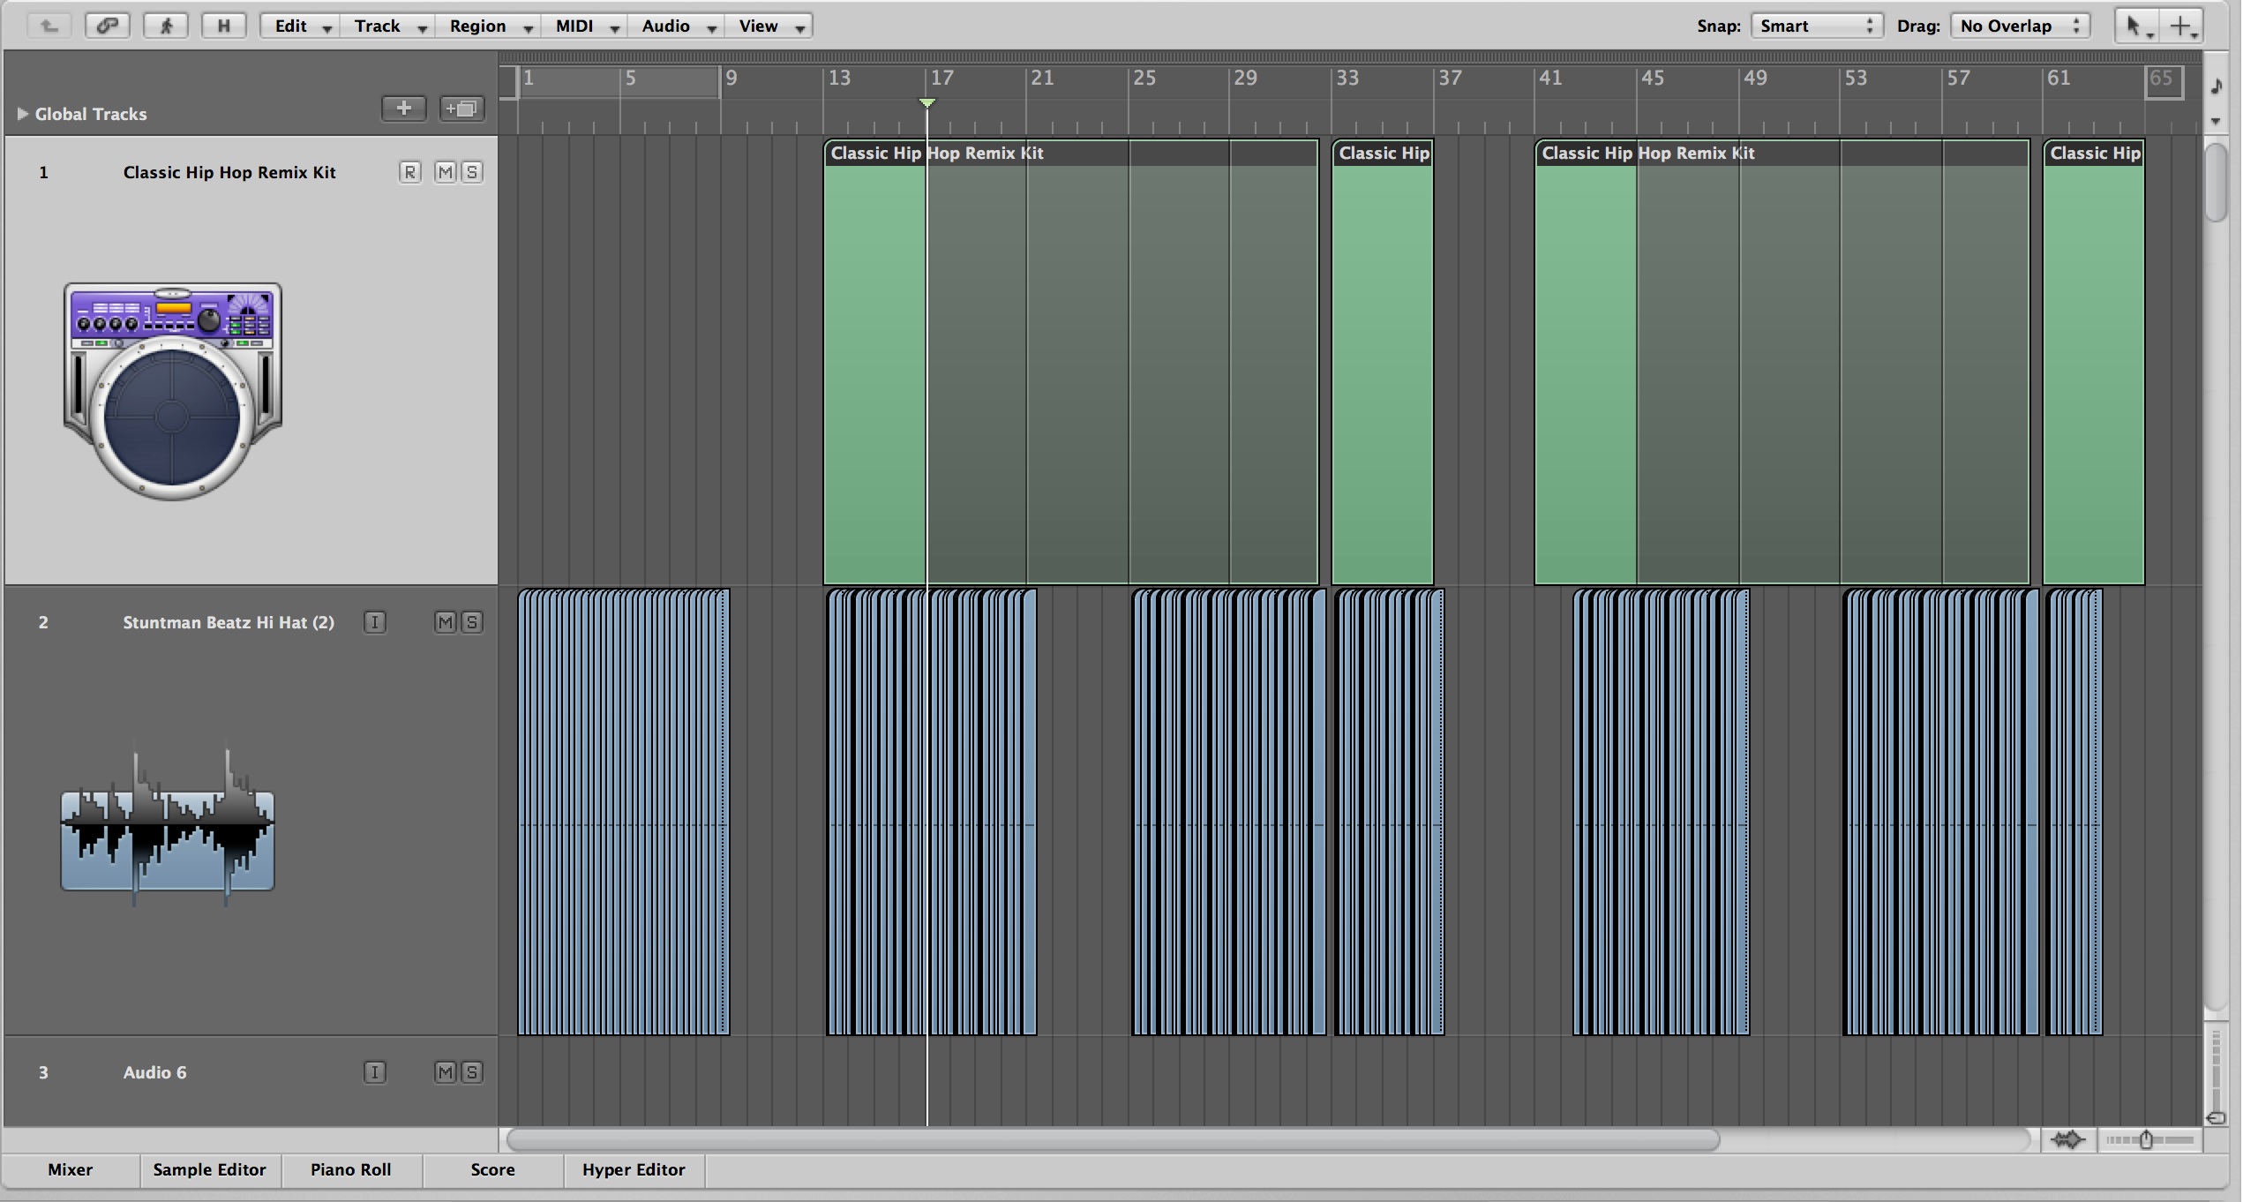Enable input monitoring on Audio 6 track

point(375,1072)
